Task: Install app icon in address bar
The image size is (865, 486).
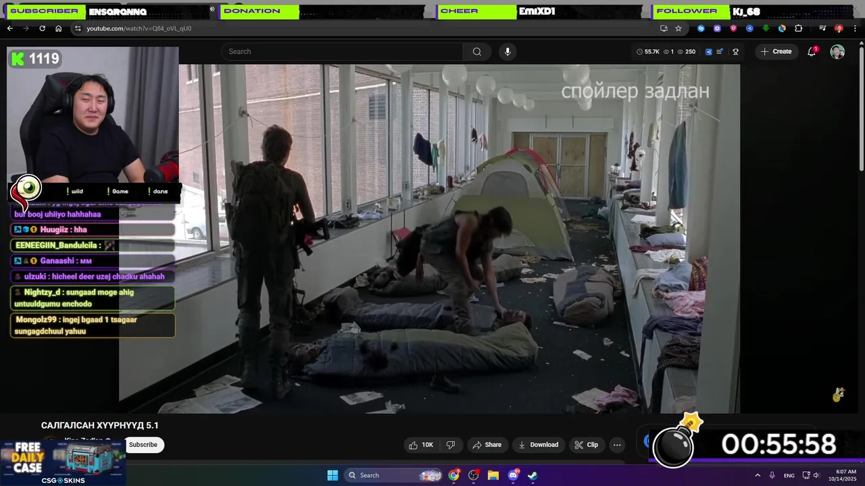Action: 664,28
